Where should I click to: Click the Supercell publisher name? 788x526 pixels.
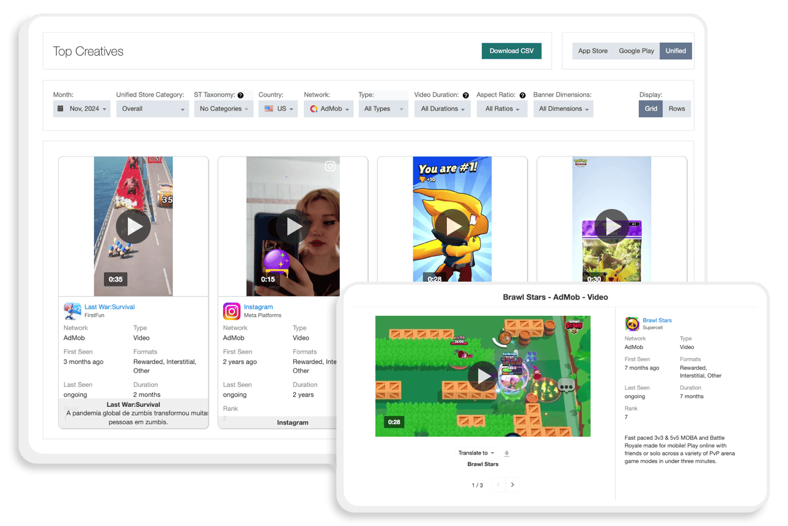(x=652, y=327)
